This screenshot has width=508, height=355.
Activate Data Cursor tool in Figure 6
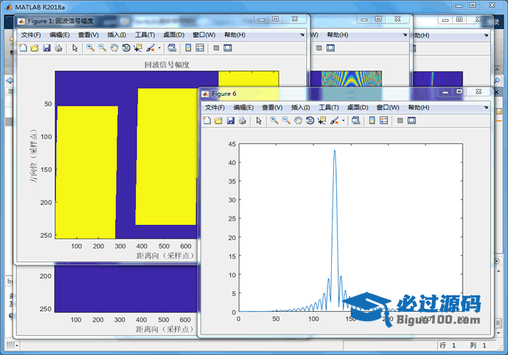(x=321, y=121)
